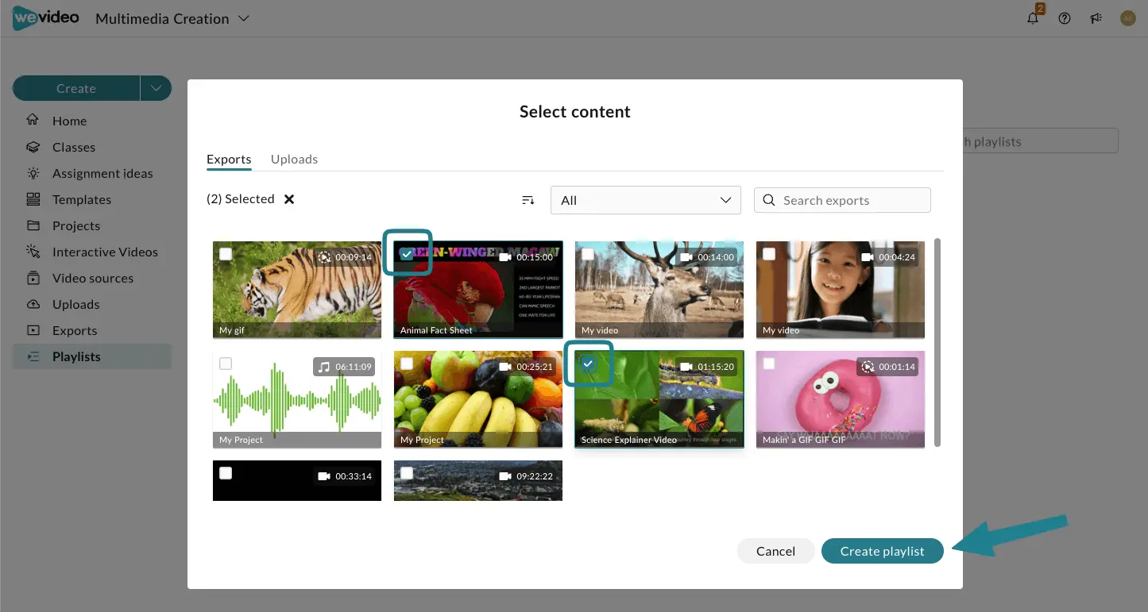
Task: Check the girl reading My video checkbox
Action: point(769,254)
